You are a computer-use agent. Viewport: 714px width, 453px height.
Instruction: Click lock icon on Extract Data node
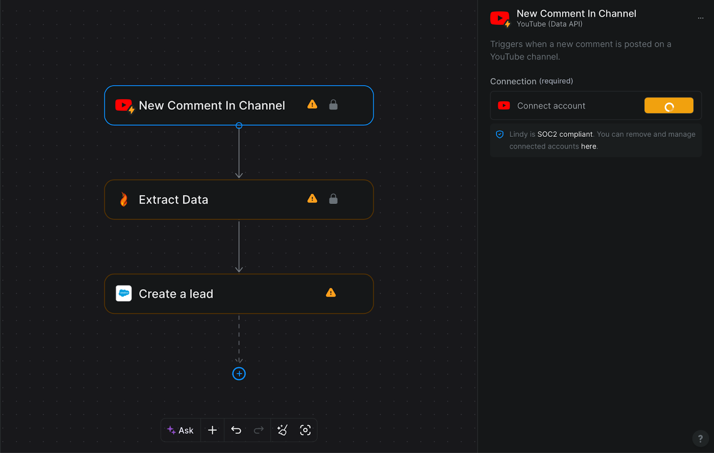(333, 199)
